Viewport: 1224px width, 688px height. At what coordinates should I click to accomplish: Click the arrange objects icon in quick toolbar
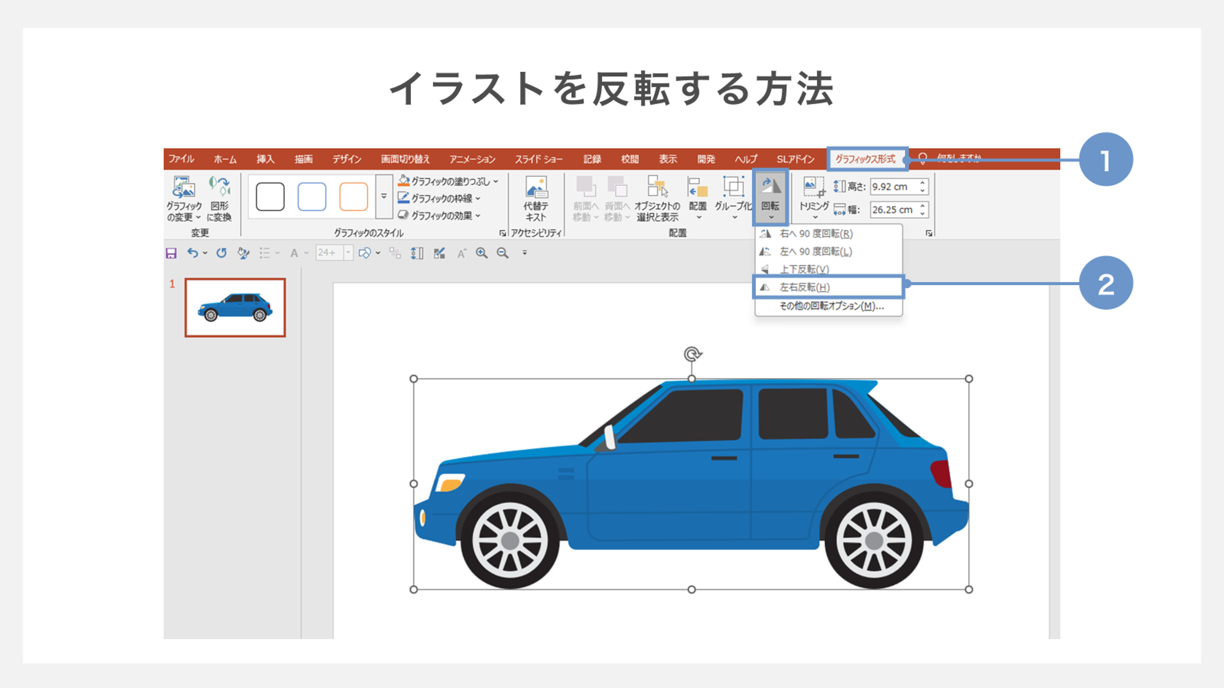[x=395, y=253]
